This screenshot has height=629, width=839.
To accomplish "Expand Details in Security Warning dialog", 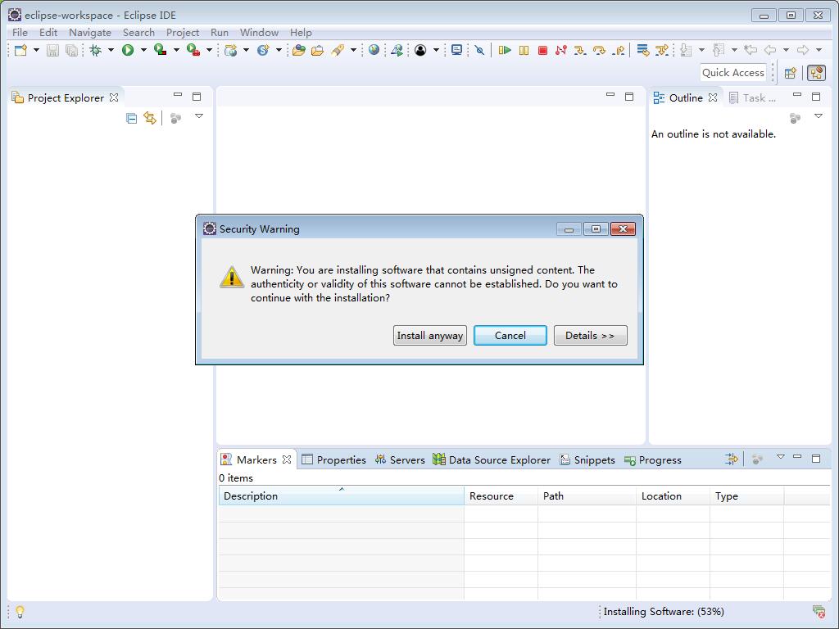I will [x=590, y=335].
